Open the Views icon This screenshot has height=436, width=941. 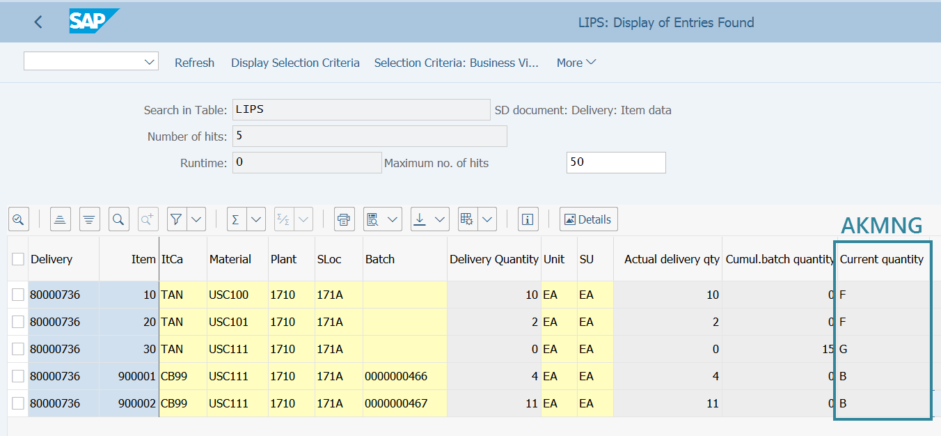pos(372,219)
